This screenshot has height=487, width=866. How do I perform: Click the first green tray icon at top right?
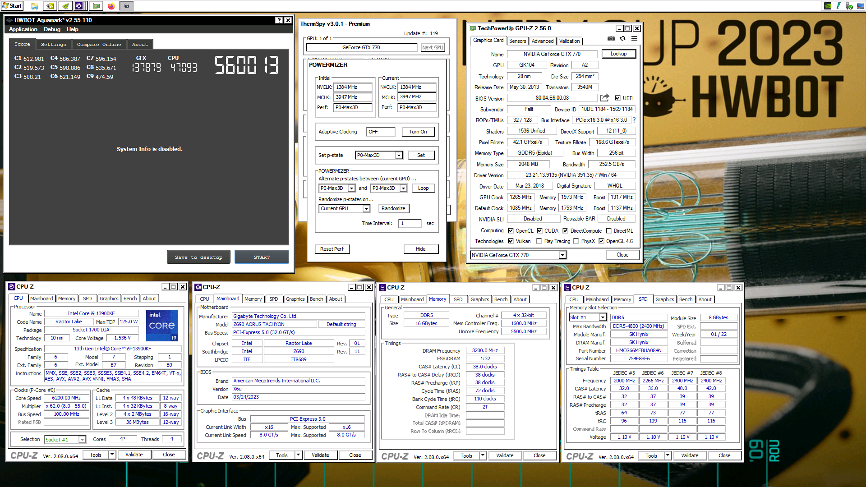click(828, 6)
